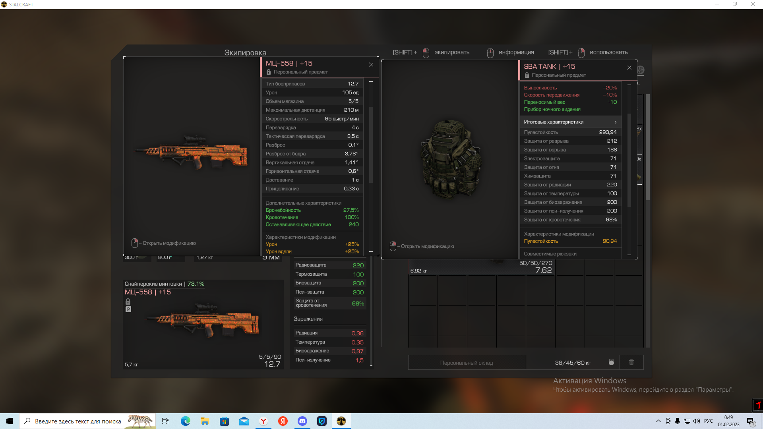
Task: Open Discord from taskbar
Action: 302,421
